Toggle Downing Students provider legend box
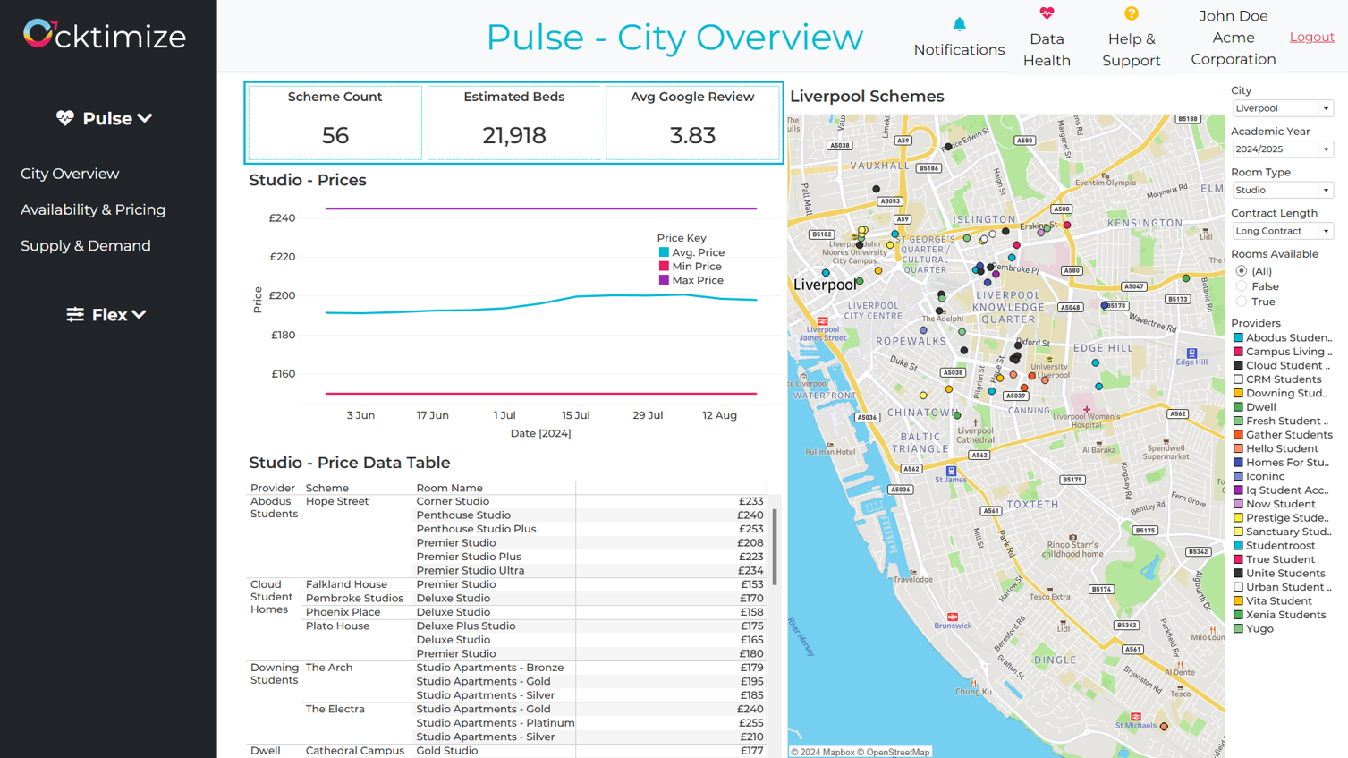1348x758 pixels. pyautogui.click(x=1238, y=393)
